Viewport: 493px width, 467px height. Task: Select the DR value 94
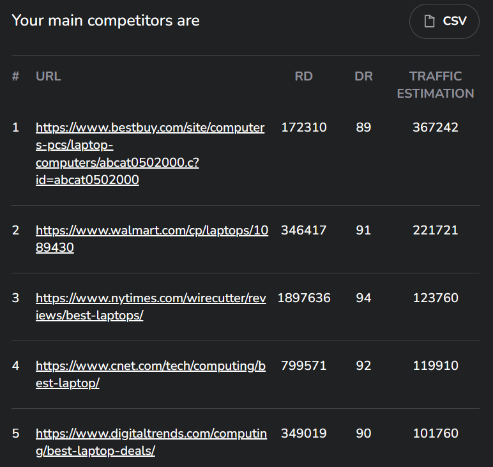[363, 298]
